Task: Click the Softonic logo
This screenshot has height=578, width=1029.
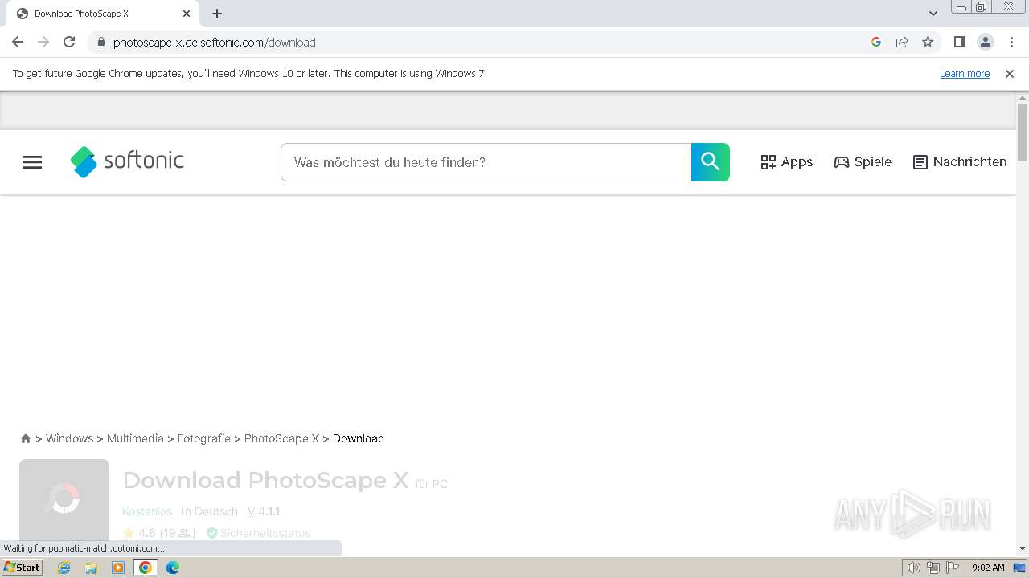Action: coord(127,161)
